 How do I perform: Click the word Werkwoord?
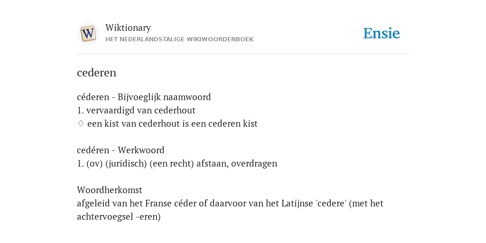tap(141, 150)
